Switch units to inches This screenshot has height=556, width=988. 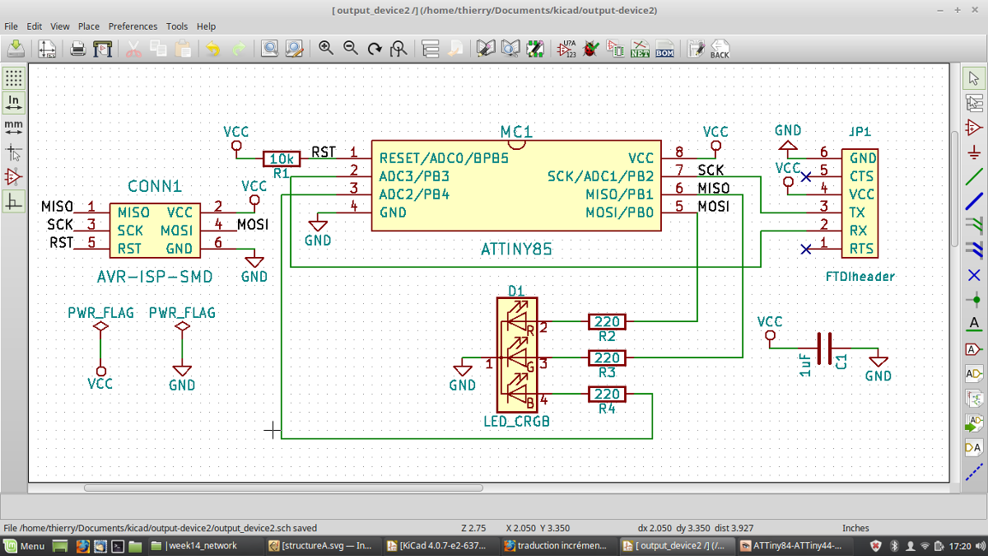click(14, 103)
